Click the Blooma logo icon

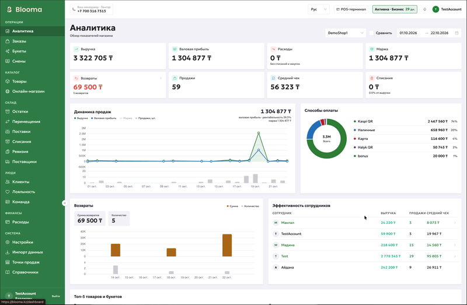tap(9, 9)
